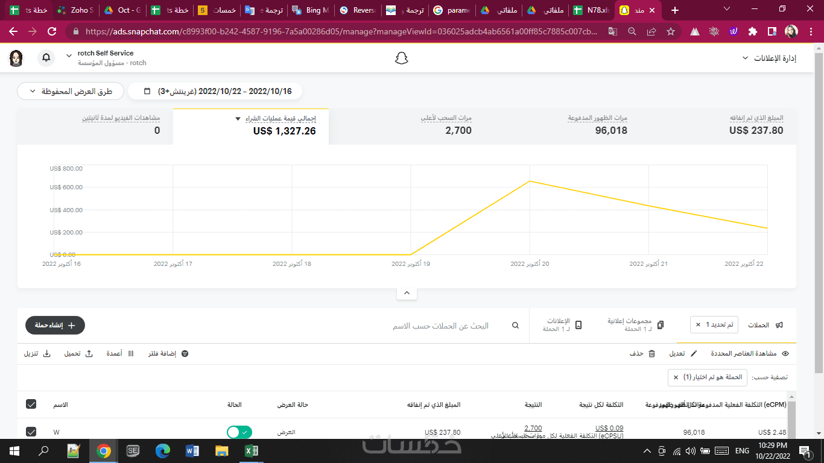
Task: Open the Windows notification center
Action: [x=805, y=450]
